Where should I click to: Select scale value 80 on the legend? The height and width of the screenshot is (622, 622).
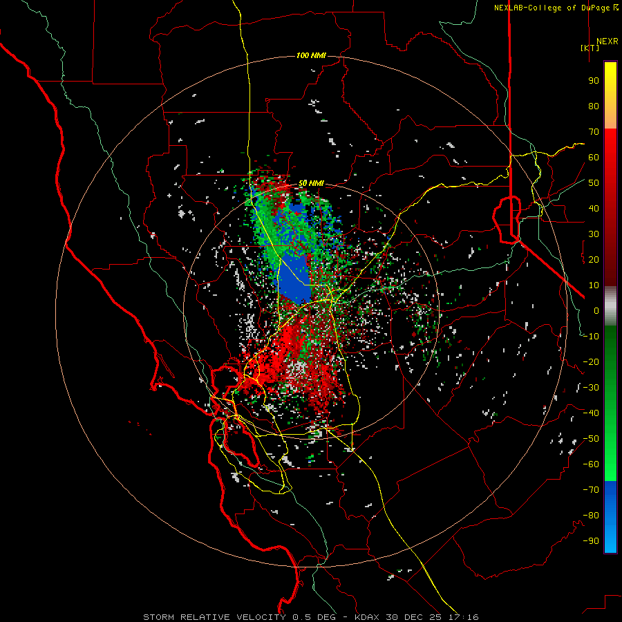[594, 106]
